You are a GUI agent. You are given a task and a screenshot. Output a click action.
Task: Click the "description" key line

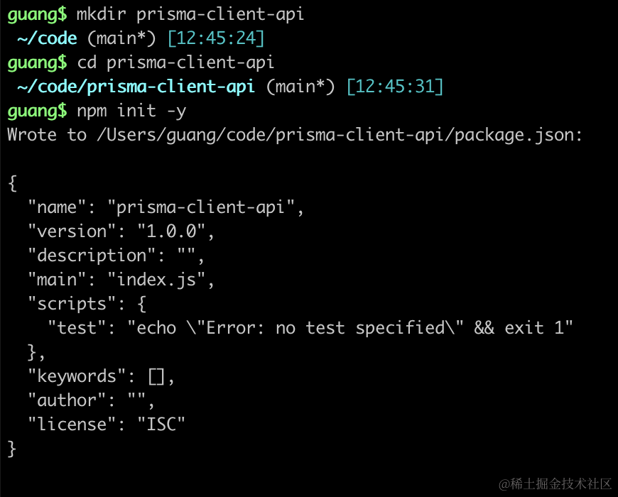coord(116,256)
